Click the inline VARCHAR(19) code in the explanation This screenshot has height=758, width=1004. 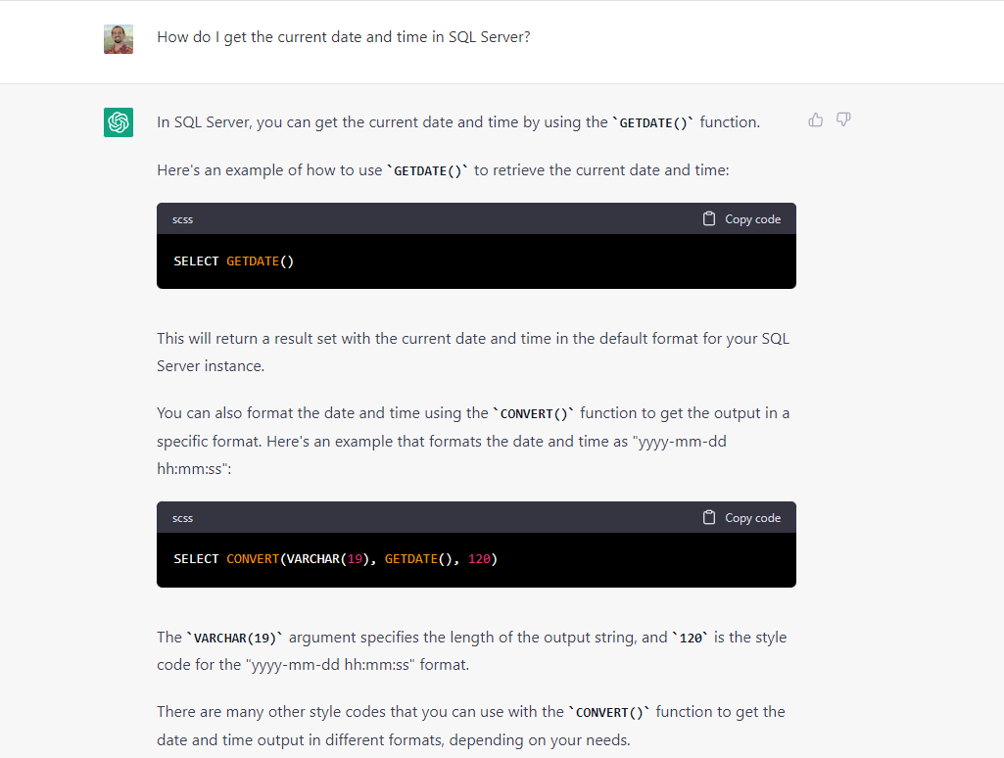click(x=234, y=639)
